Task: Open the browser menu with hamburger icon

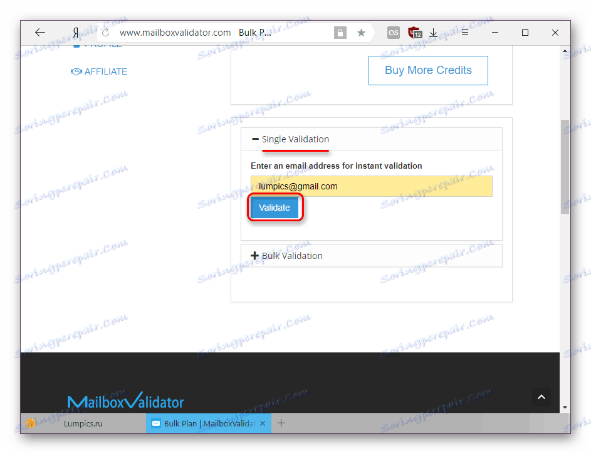Action: 464,32
